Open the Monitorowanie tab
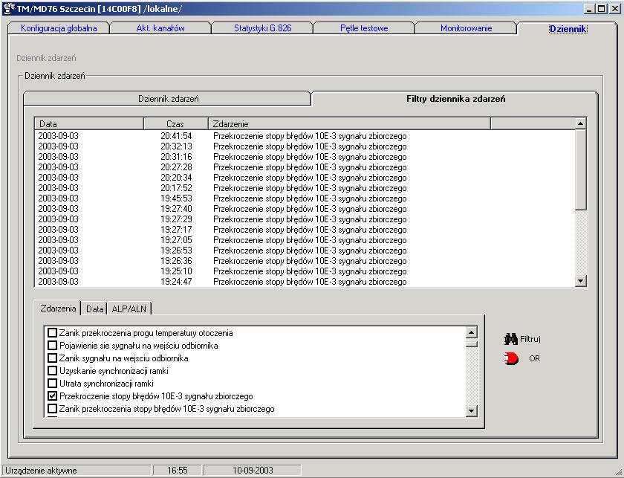This screenshot has width=624, height=478. click(466, 28)
